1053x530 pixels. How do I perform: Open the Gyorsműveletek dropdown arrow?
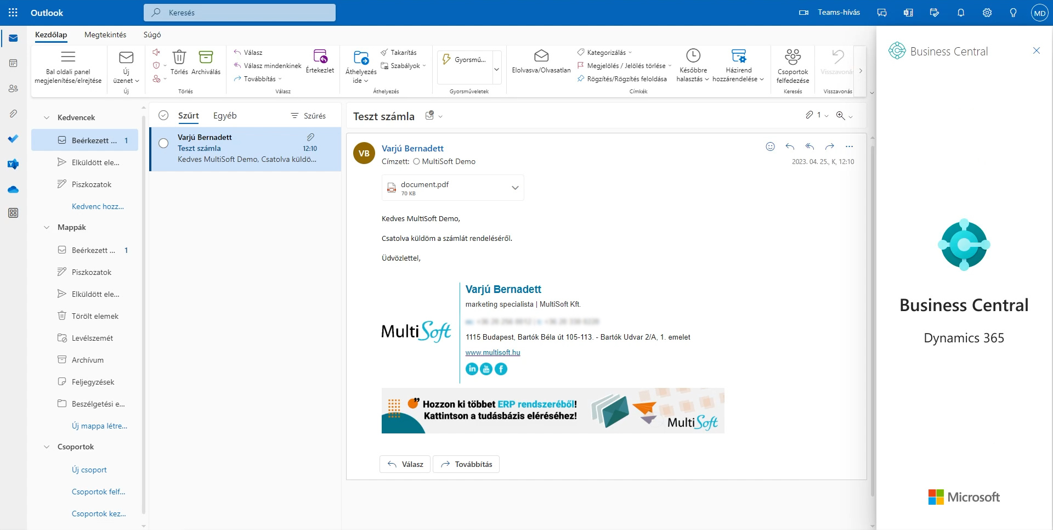(496, 69)
